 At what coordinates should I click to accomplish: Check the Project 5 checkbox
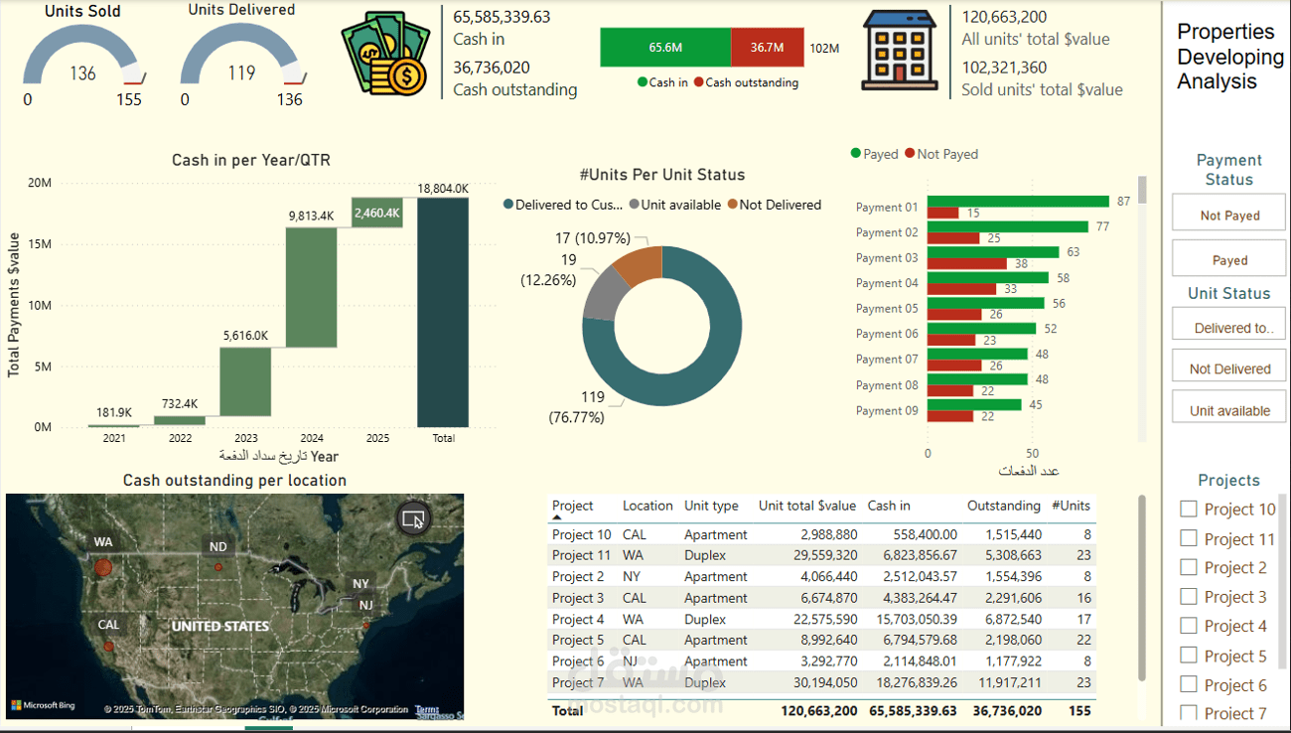[1189, 656]
